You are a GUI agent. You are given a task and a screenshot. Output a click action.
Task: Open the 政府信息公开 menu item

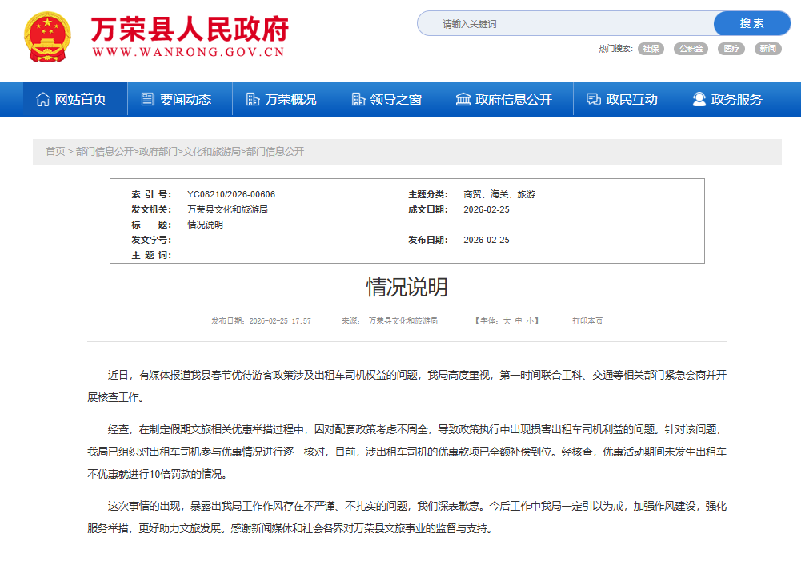click(x=508, y=99)
